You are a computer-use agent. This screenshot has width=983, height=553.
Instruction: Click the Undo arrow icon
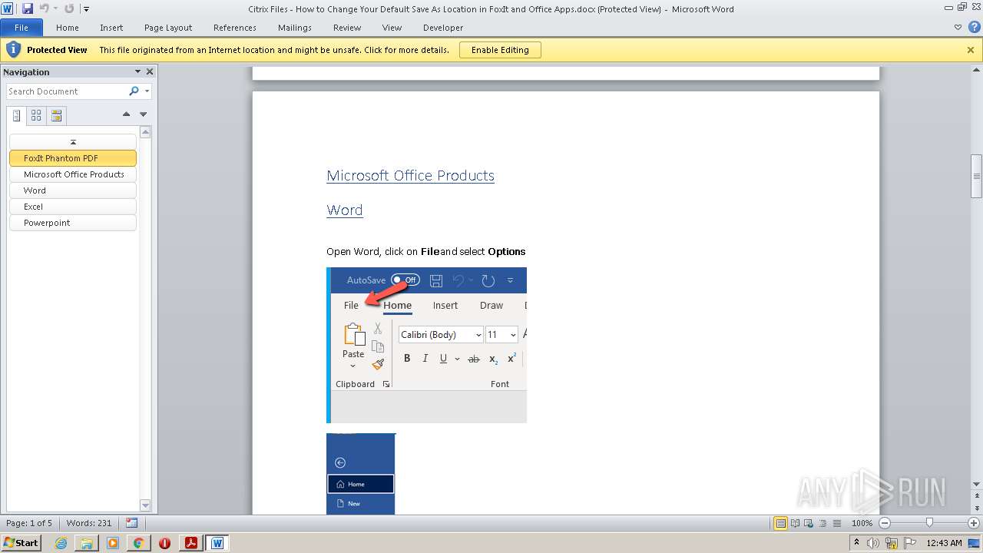44,8
